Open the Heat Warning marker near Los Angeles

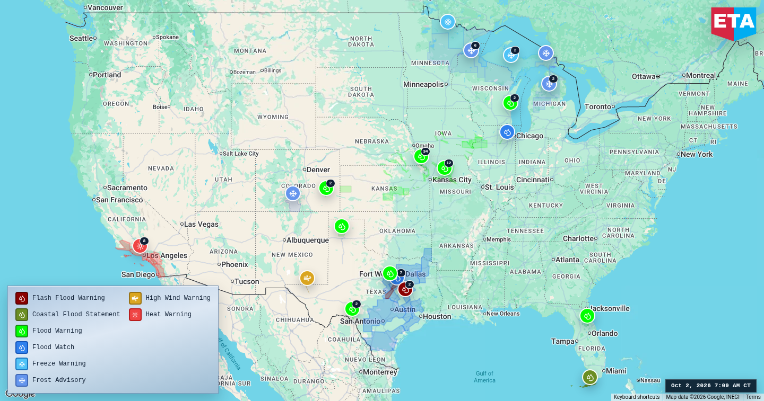(x=140, y=246)
